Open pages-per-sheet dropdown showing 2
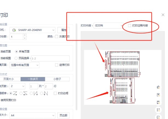This screenshot has width=168, height=119. point(18,86)
